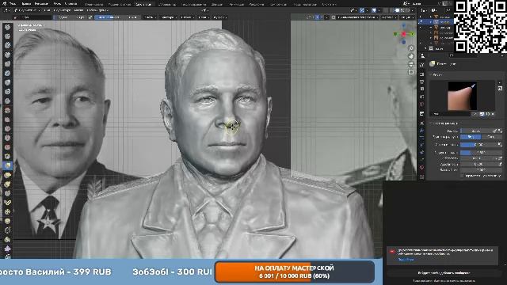Select the Pose sculpt brush

(8, 203)
